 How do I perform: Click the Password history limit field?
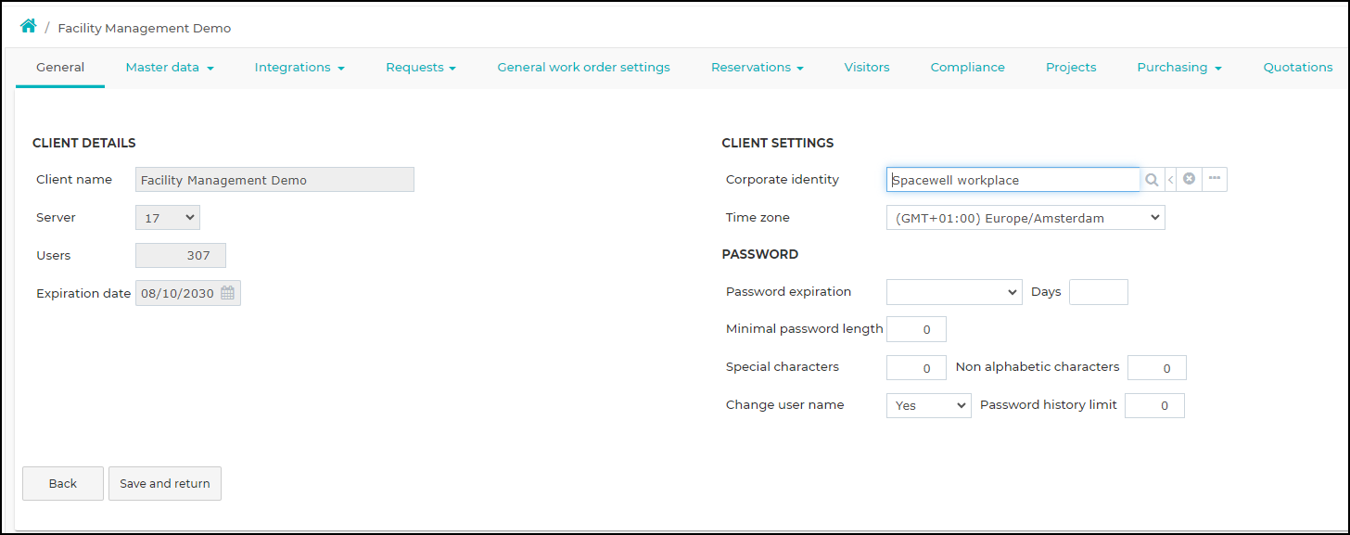coord(1154,405)
